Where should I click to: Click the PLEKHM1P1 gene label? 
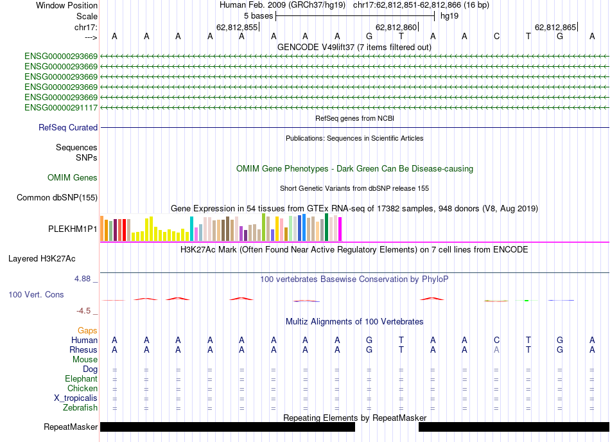pos(73,229)
